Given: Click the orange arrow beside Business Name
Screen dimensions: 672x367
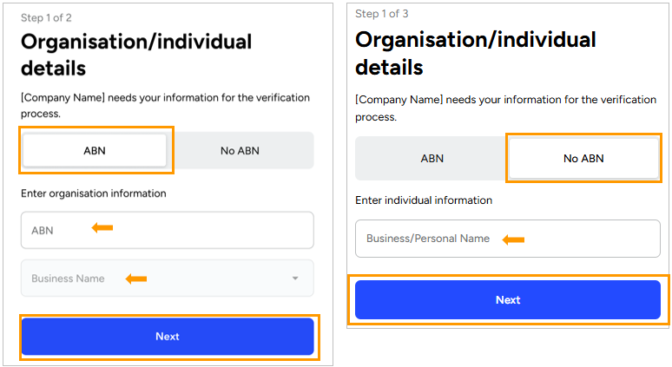Looking at the screenshot, I should point(136,279).
